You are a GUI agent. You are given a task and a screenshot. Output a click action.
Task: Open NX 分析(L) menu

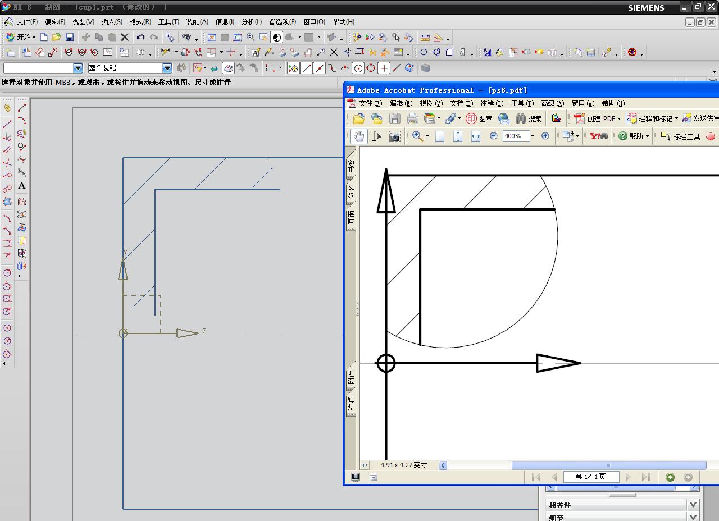coord(251,22)
